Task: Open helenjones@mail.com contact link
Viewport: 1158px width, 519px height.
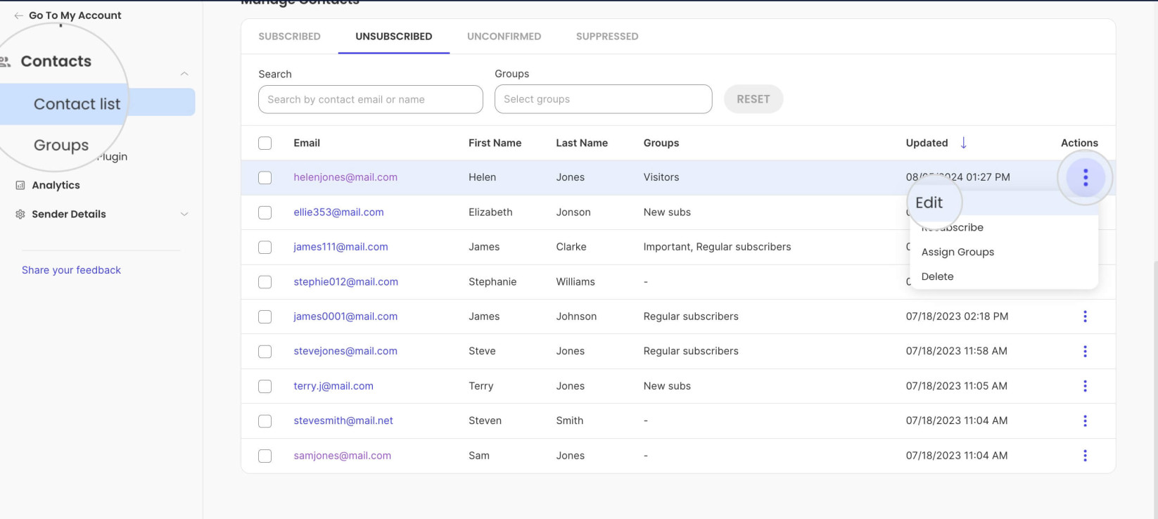Action: [345, 177]
